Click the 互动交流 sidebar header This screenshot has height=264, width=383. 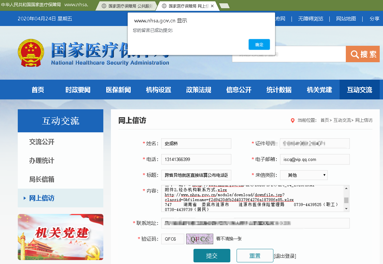tap(61, 121)
